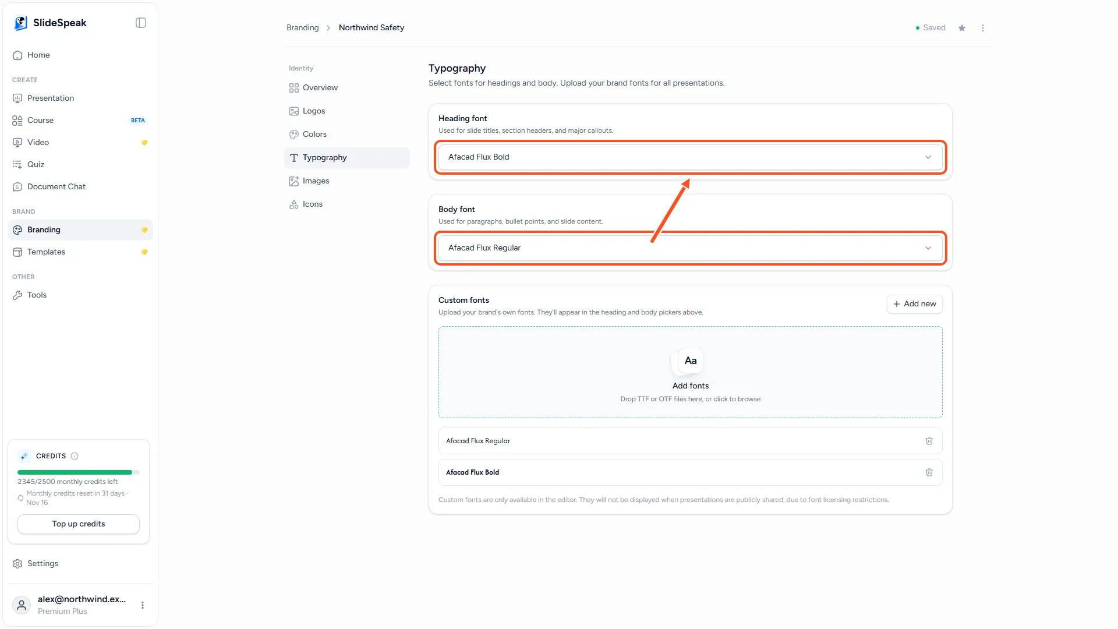Click the Top up credits button

tap(79, 524)
